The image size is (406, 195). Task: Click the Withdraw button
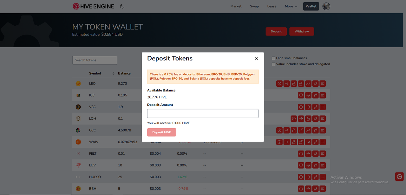tap(302, 31)
